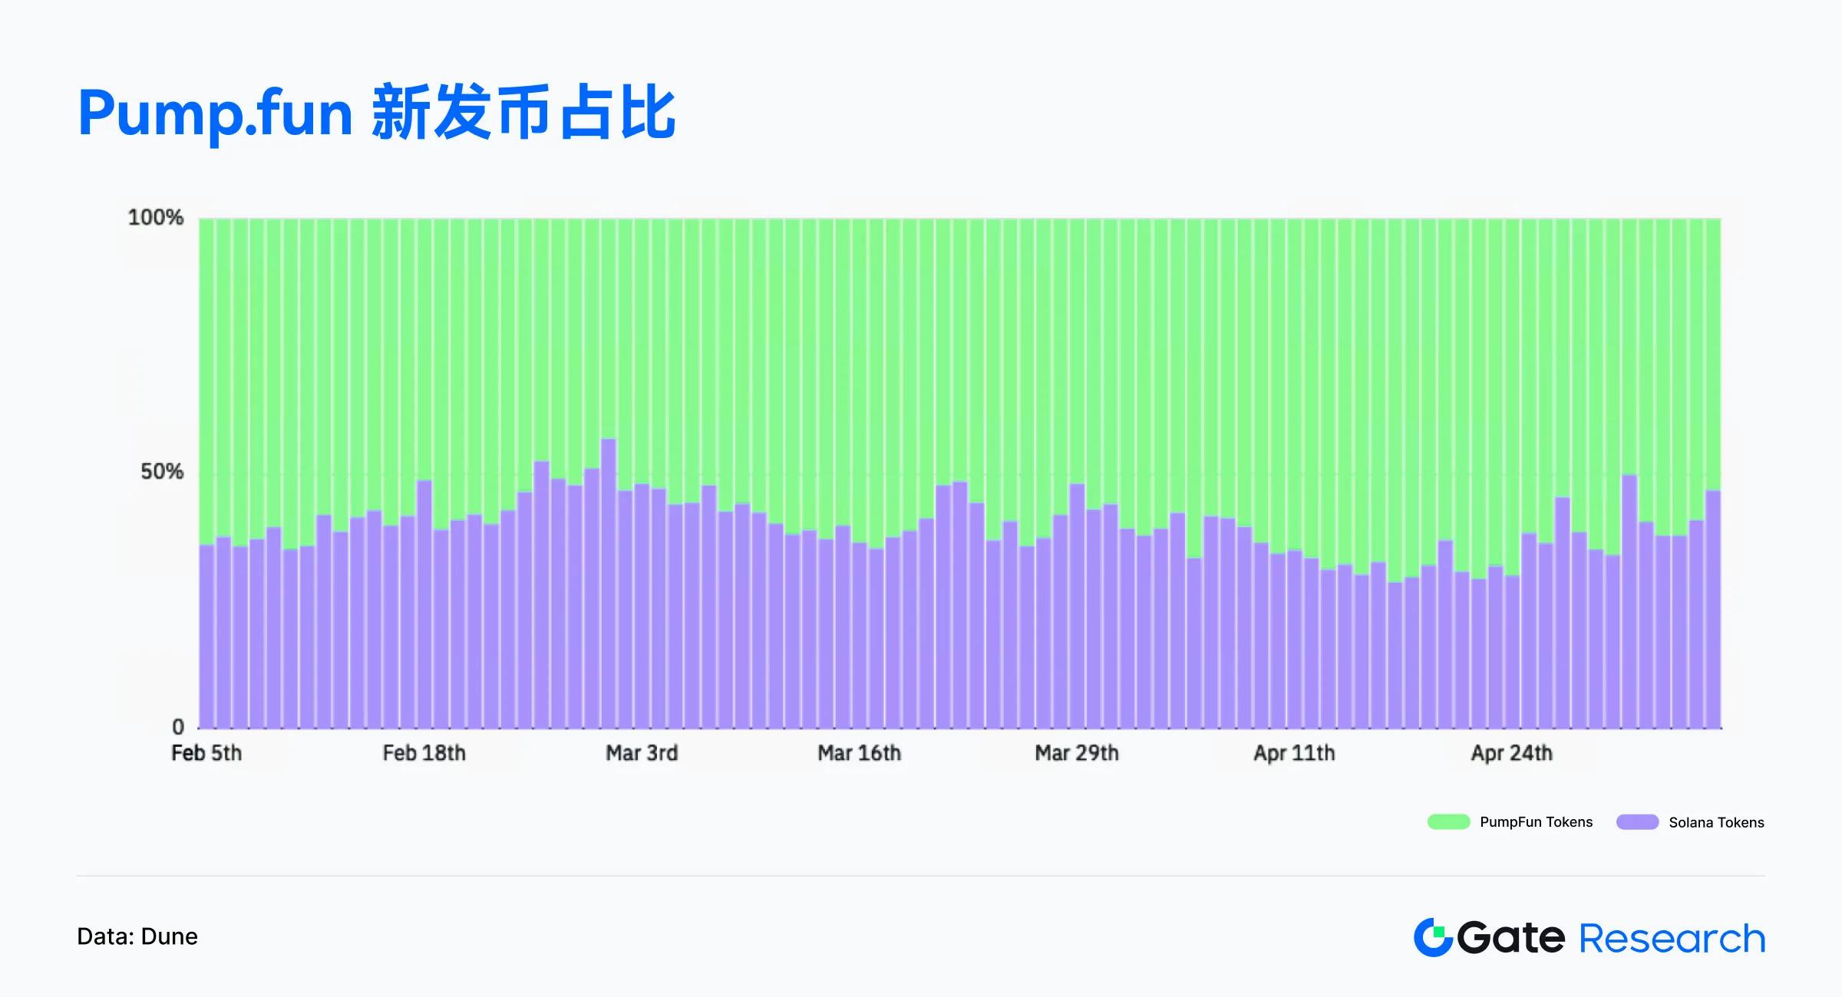Click the Feb 5th axis label

[x=206, y=753]
